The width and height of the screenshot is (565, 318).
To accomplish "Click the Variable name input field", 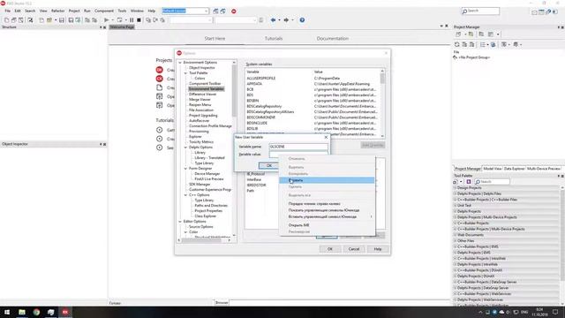I will (298, 147).
